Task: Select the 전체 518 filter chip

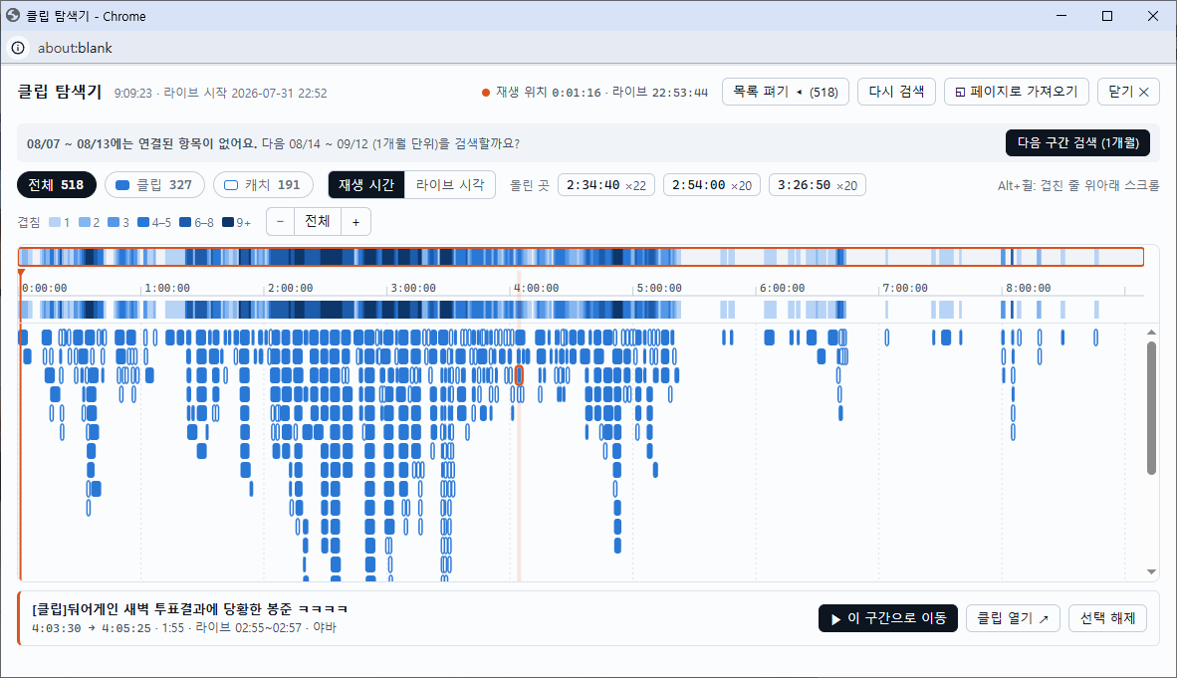Action: click(57, 185)
